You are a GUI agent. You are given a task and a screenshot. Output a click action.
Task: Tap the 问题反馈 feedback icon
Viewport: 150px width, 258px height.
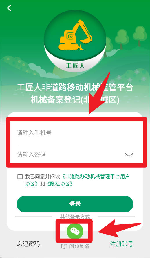coord(64,246)
